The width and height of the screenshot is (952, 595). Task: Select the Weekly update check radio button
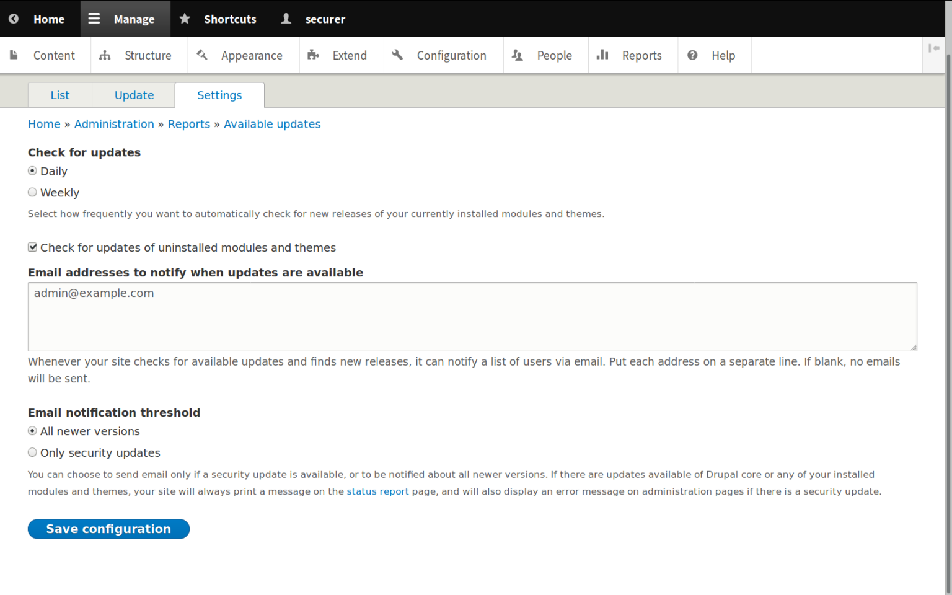coord(32,192)
